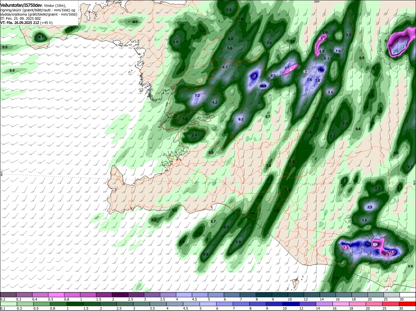Click the 4.2 precipitation value
The image size is (416, 311).
pyautogui.click(x=214, y=102)
